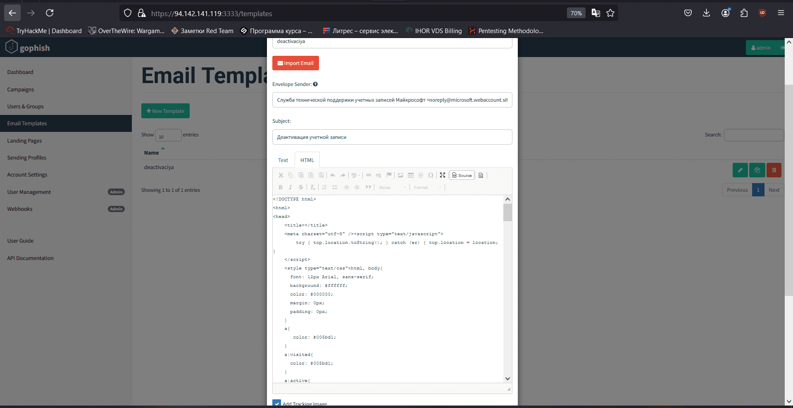Screen dimensions: 793x408
Task: Click the HTML editor vertical scrollbar thumb
Action: pyautogui.click(x=507, y=212)
